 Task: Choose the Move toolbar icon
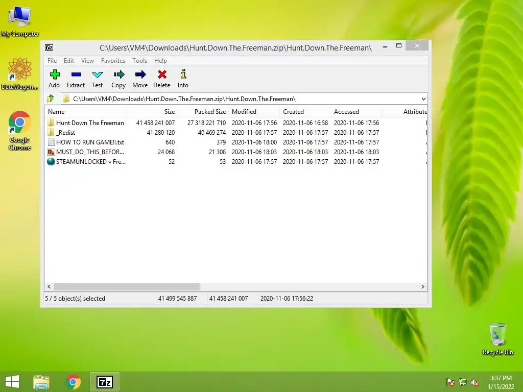point(140,75)
